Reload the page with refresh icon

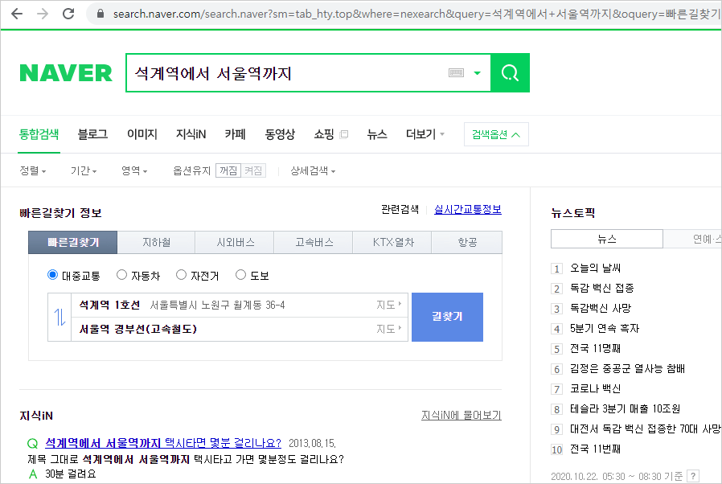[x=68, y=14]
